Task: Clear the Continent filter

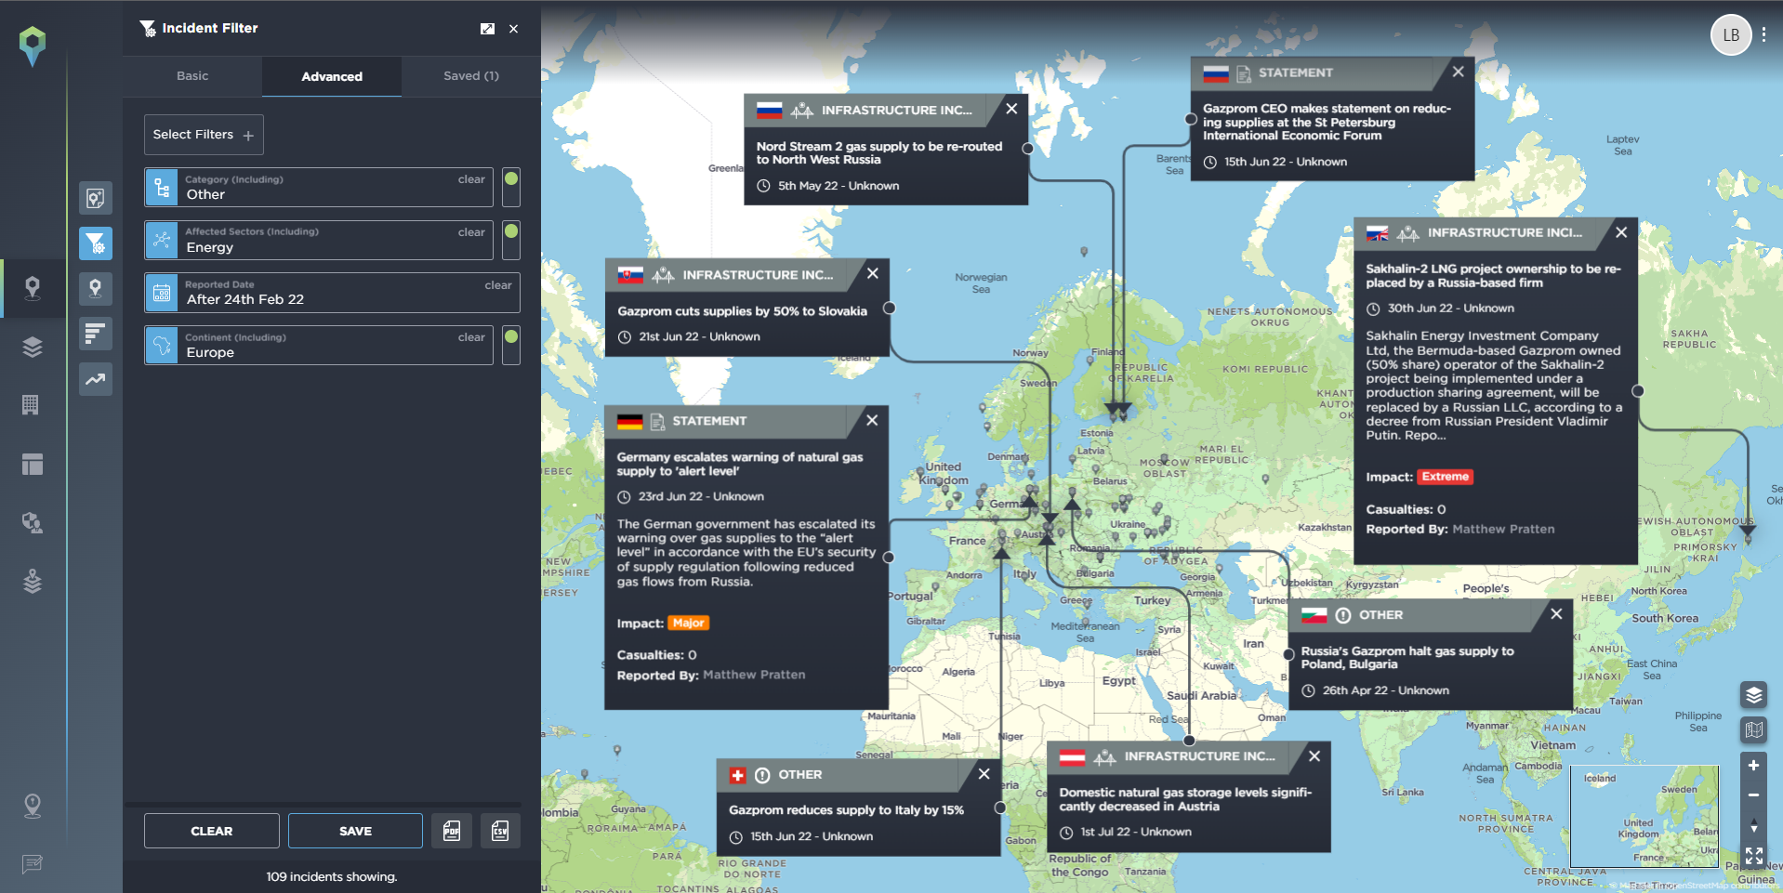Action: [x=471, y=337]
